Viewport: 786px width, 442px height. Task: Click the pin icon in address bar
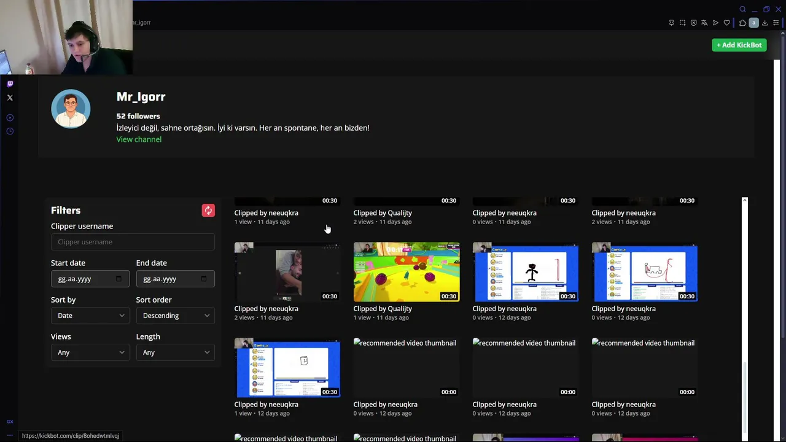point(671,23)
